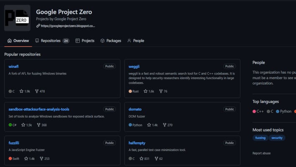
Task: Click the link chain icon beside URL
Action: coord(38,26)
